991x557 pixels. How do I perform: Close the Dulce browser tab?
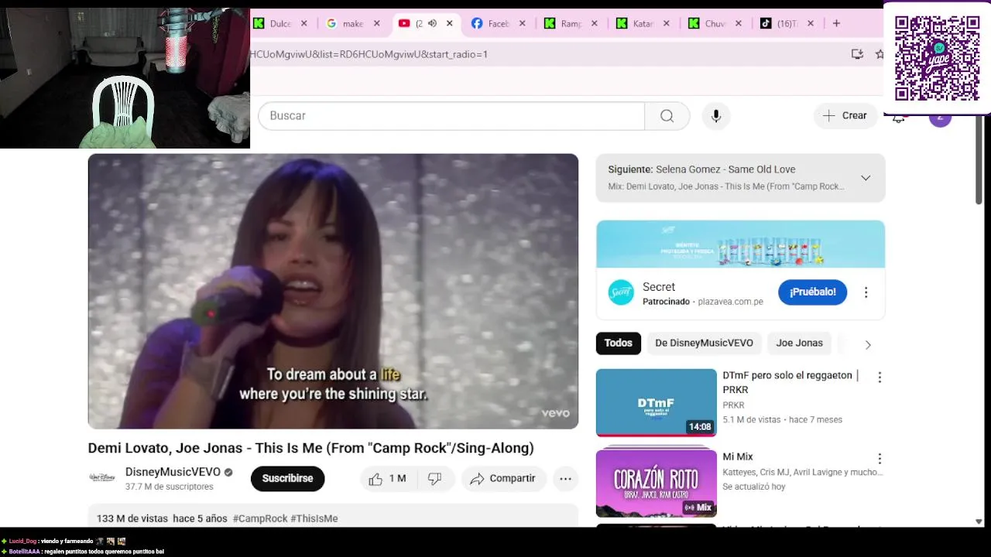click(x=304, y=24)
